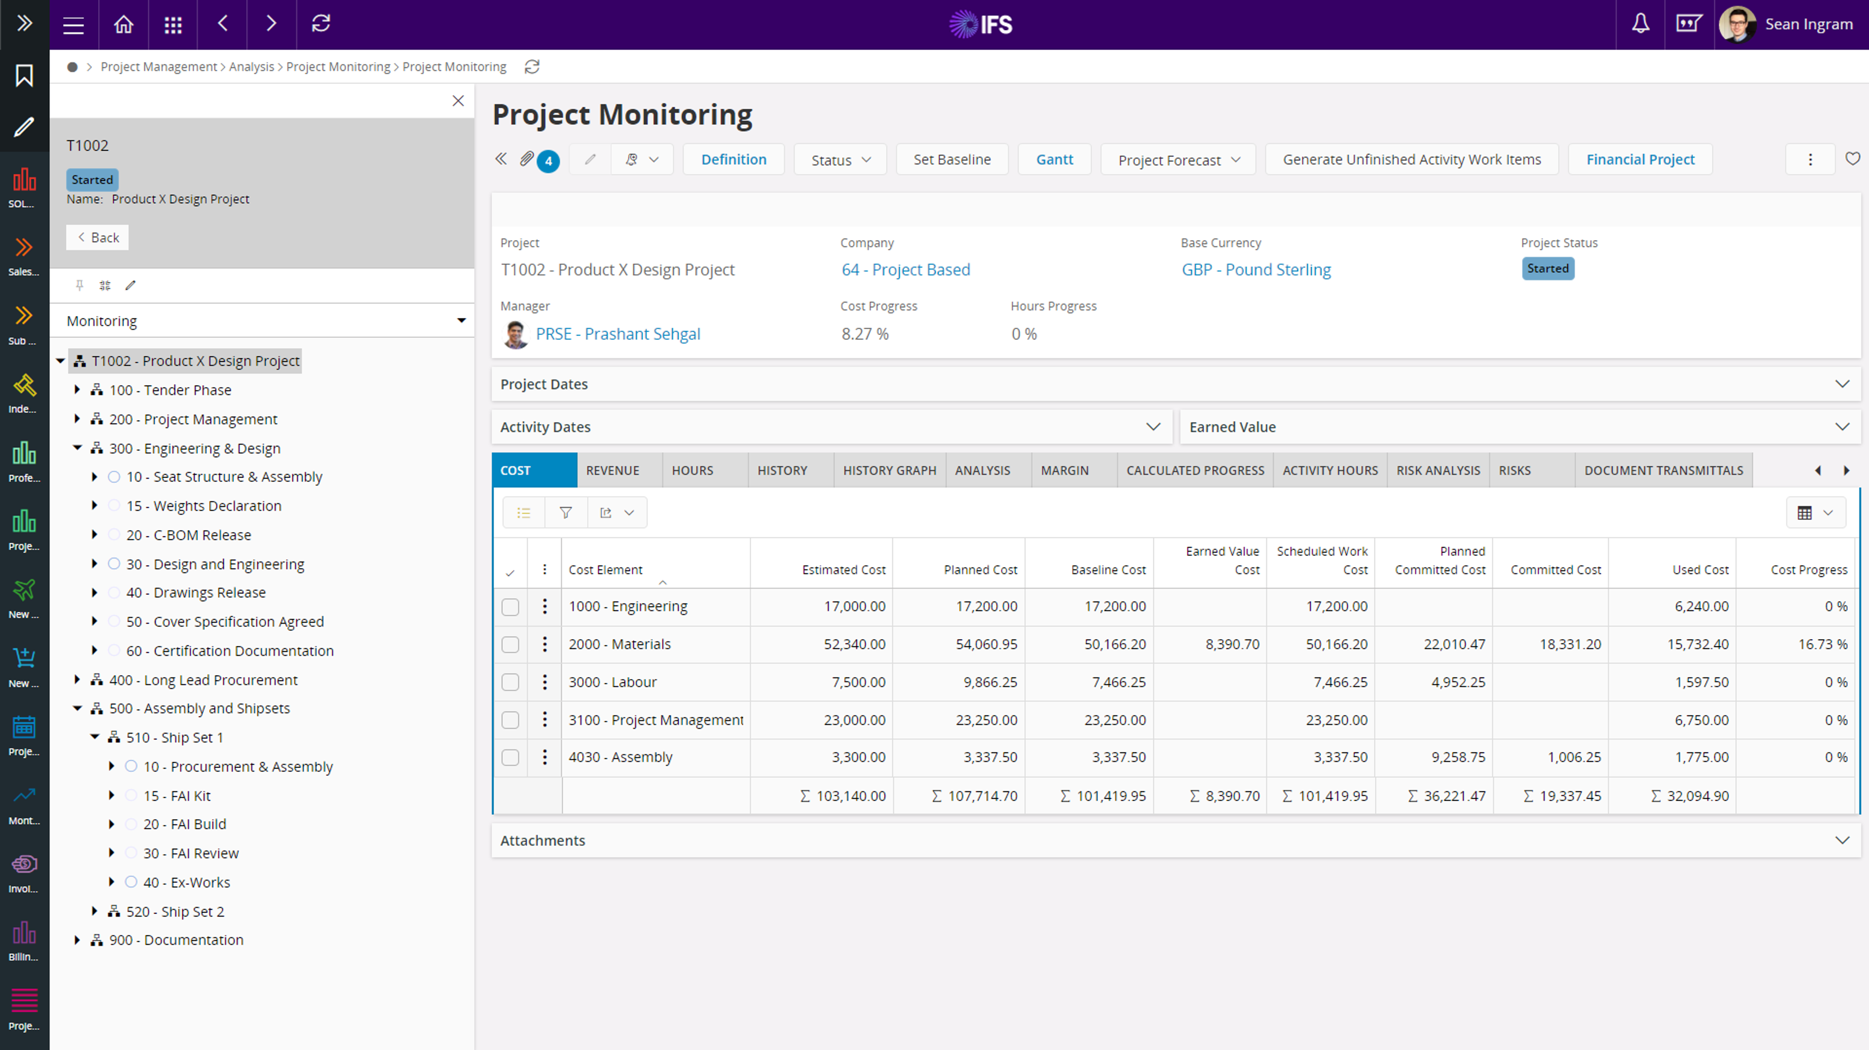Screen dimensions: 1869x1050
Task: Navigate forward with the right arrow
Action: point(271,24)
